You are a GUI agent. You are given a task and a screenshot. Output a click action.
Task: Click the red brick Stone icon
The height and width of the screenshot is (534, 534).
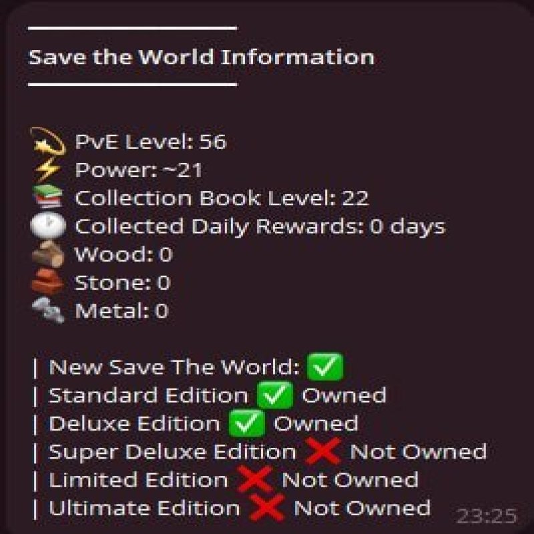(x=47, y=282)
